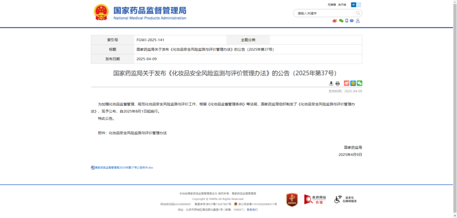Click the 国家药品监督管理局 site title
The height and width of the screenshot is (218, 457).
click(x=149, y=10)
